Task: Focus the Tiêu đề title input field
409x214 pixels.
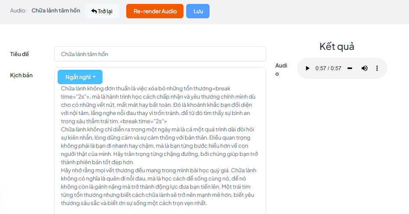Action: (160, 54)
